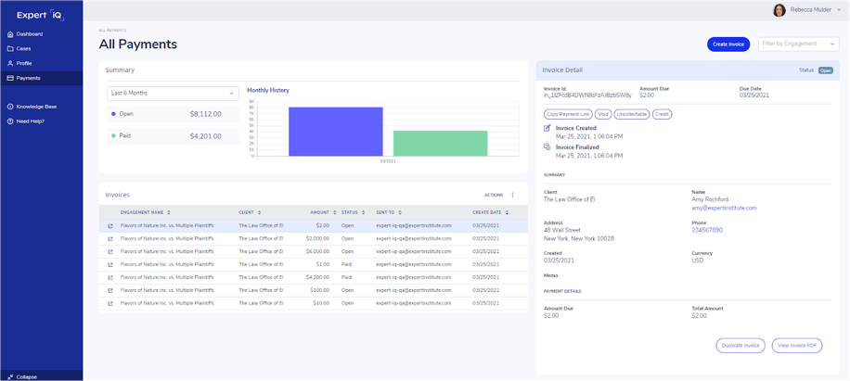
Task: Open the Filter by Engagement dropdown
Action: (x=798, y=44)
